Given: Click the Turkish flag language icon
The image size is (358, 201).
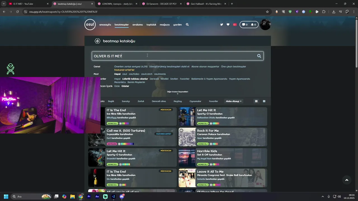Looking at the screenshot, I should click(x=235, y=25).
